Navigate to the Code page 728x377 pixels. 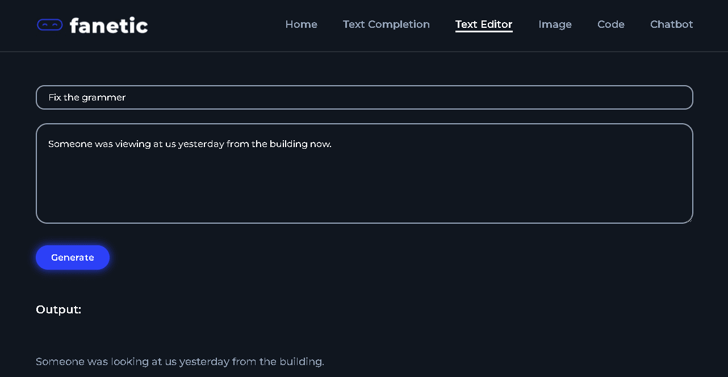point(611,24)
